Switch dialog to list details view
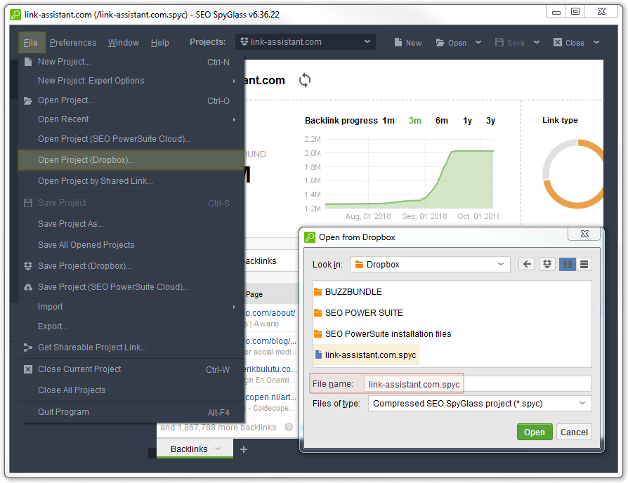The width and height of the screenshot is (628, 483). click(584, 264)
